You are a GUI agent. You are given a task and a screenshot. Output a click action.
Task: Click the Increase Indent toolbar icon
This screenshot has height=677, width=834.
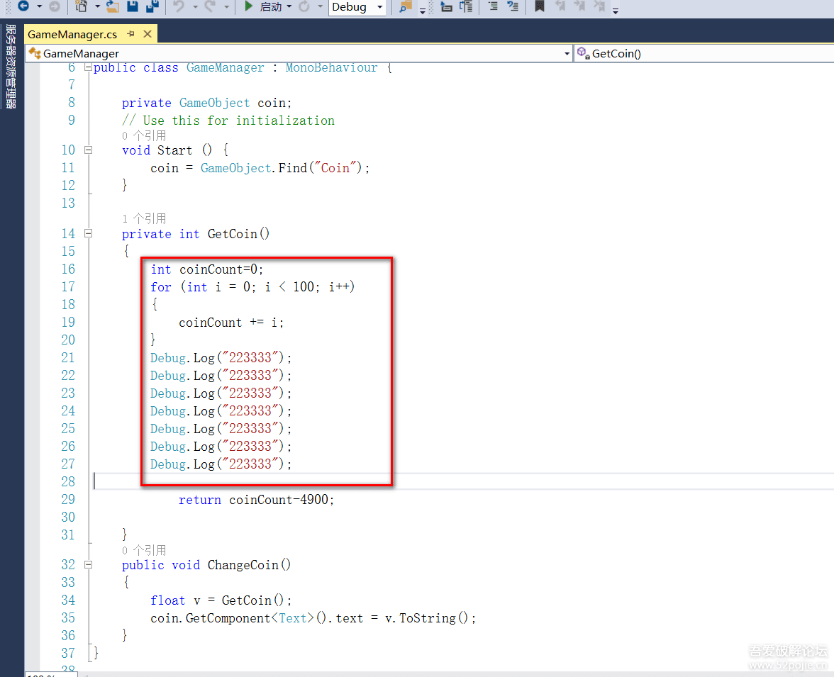467,6
